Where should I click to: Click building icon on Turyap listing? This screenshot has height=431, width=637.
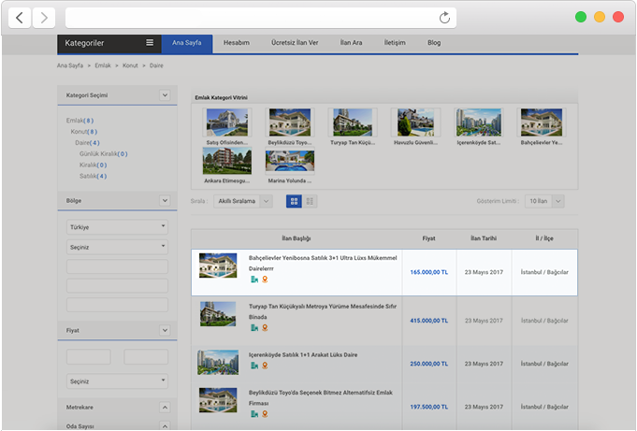coord(253,328)
